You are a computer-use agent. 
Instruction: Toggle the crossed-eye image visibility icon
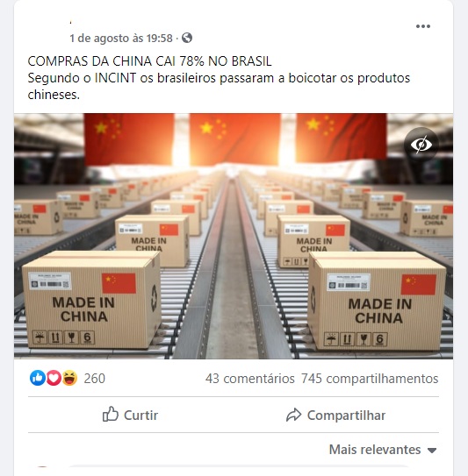coord(421,144)
